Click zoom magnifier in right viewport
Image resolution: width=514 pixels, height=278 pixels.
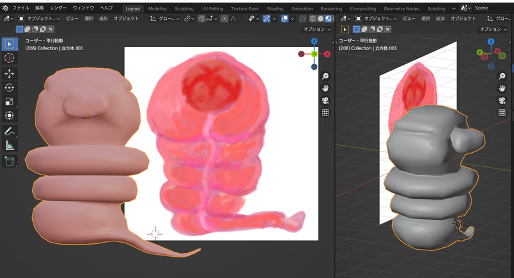[x=502, y=76]
